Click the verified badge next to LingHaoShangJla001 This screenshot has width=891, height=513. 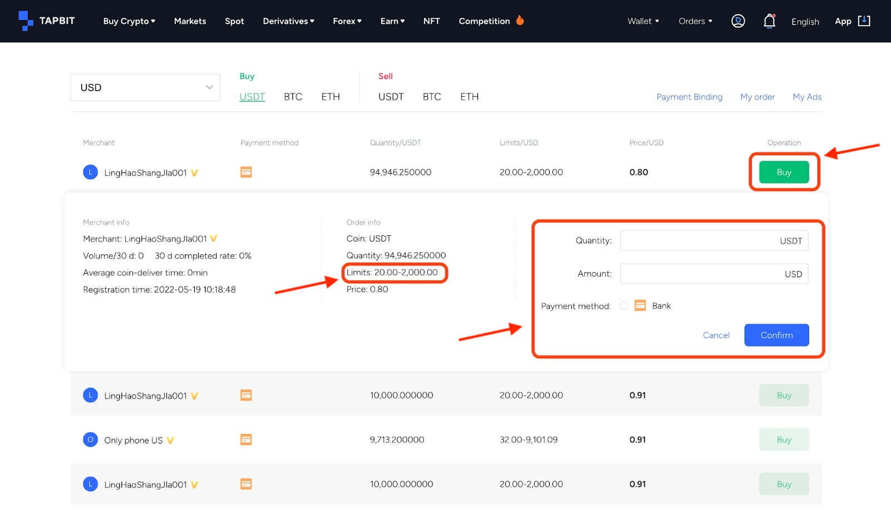(193, 172)
